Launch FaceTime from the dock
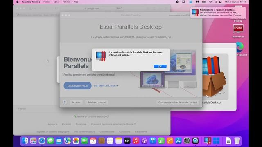 85,141
